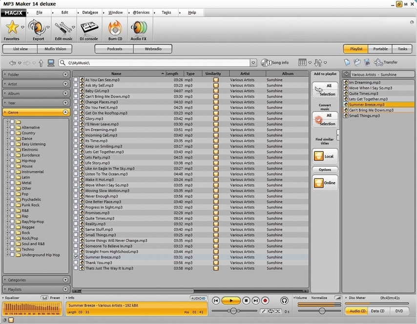Check the Baby Girl.mp3 checkbox
The width and height of the screenshot is (417, 324).
[76, 91]
